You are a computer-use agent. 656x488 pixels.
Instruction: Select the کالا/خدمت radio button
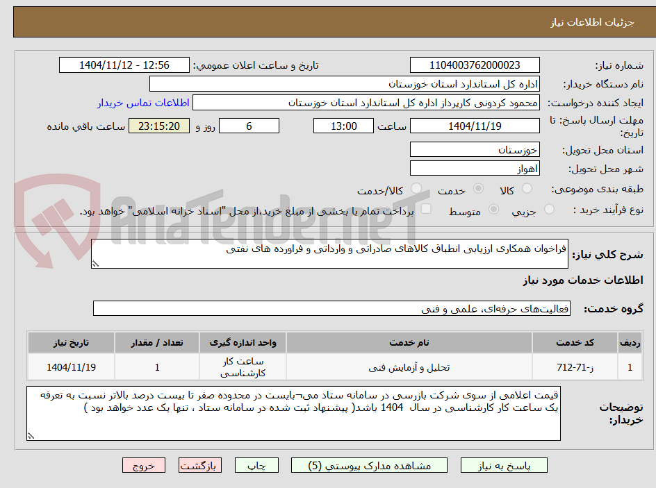tap(416, 189)
